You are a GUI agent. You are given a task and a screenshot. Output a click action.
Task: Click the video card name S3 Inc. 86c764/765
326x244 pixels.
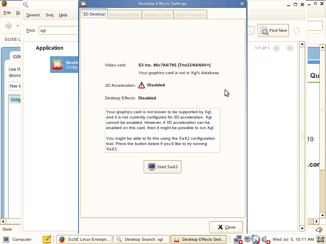pyautogui.click(x=174, y=65)
